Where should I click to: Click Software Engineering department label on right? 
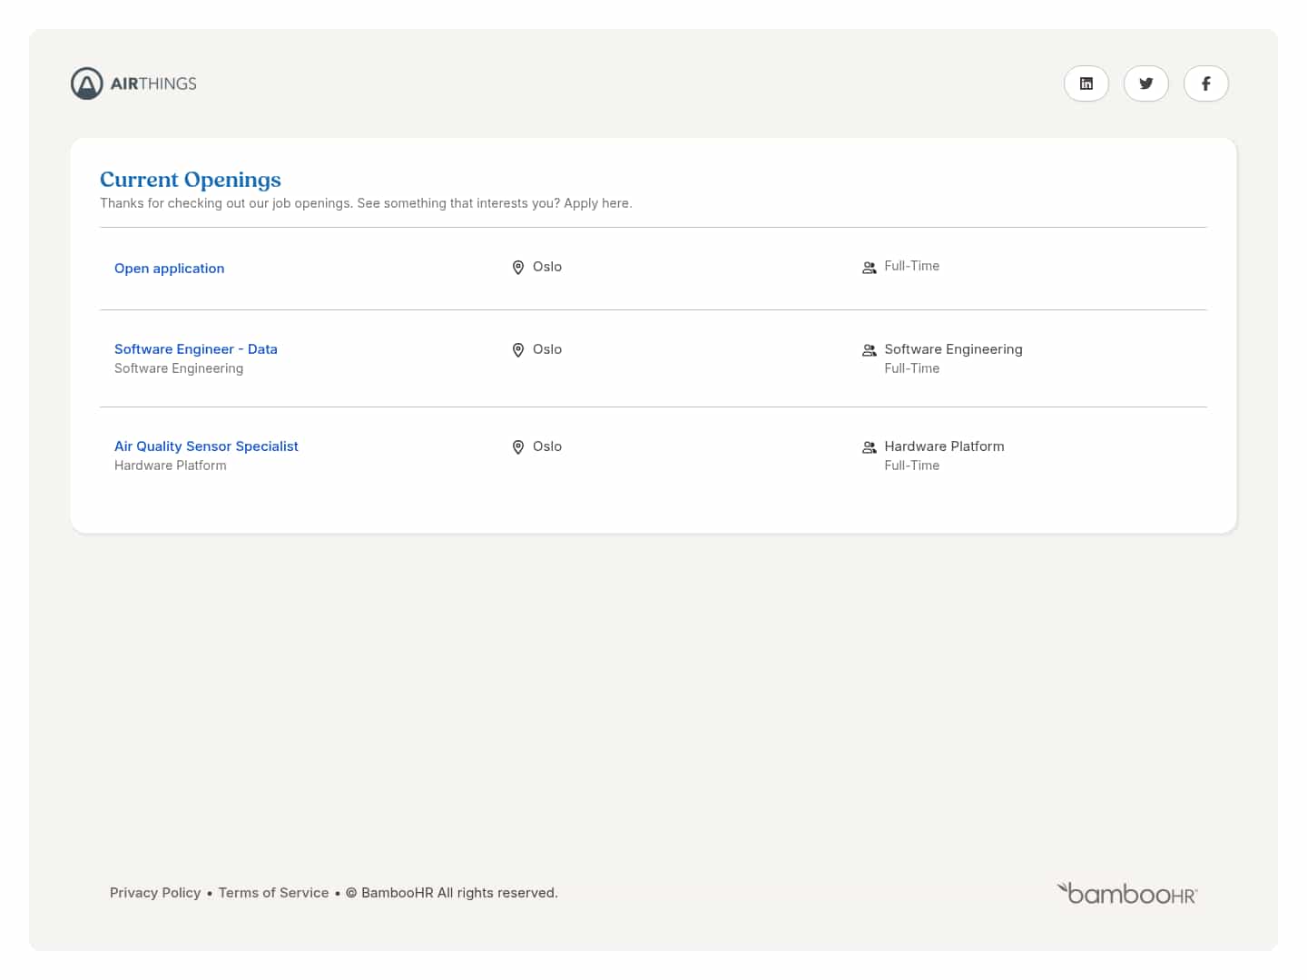[953, 349]
